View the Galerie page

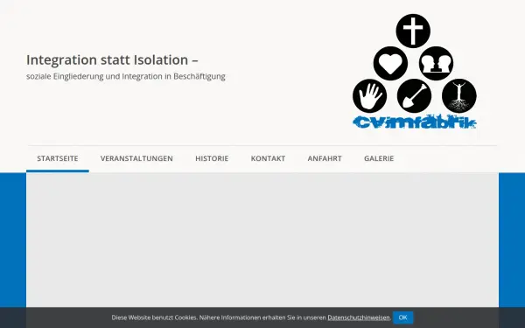[x=379, y=158]
